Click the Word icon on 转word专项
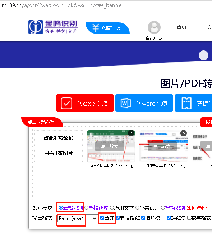Image resolution: width=212 pixels, height=246 pixels. pyautogui.click(x=126, y=103)
